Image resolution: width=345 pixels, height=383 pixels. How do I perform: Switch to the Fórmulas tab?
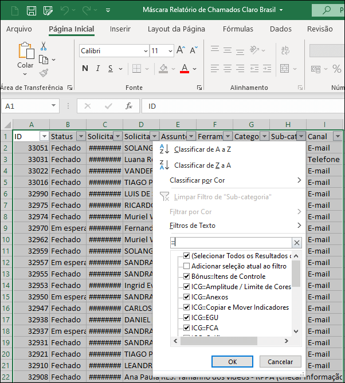tap(238, 29)
